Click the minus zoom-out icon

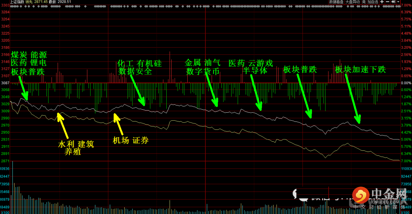(387, 2)
